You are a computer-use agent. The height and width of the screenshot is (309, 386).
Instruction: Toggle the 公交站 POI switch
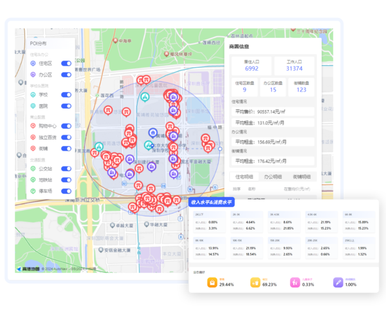coord(66,169)
